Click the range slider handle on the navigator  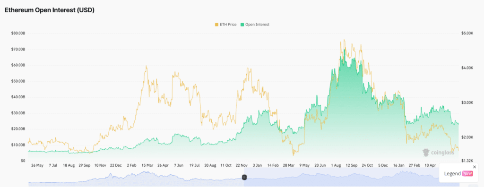pyautogui.click(x=244, y=177)
